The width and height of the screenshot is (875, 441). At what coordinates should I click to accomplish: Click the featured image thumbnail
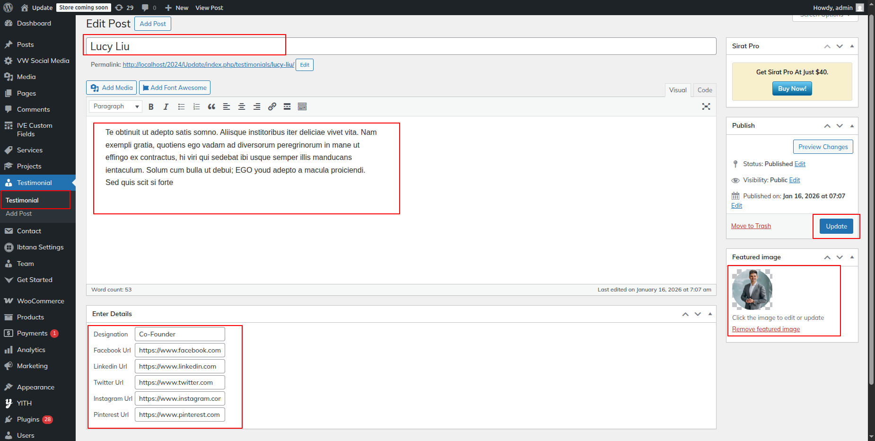point(752,290)
